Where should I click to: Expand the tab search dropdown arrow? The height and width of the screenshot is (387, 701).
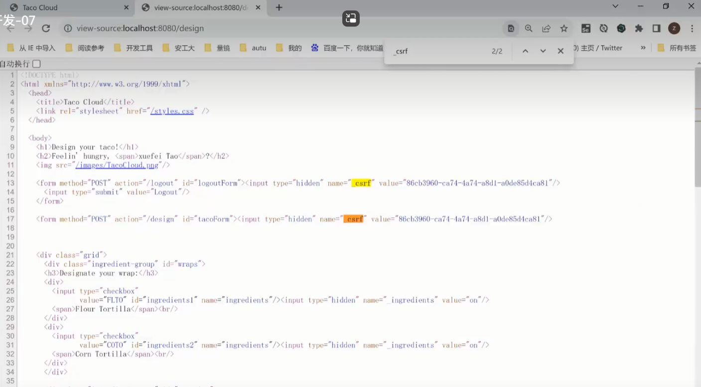click(x=615, y=6)
